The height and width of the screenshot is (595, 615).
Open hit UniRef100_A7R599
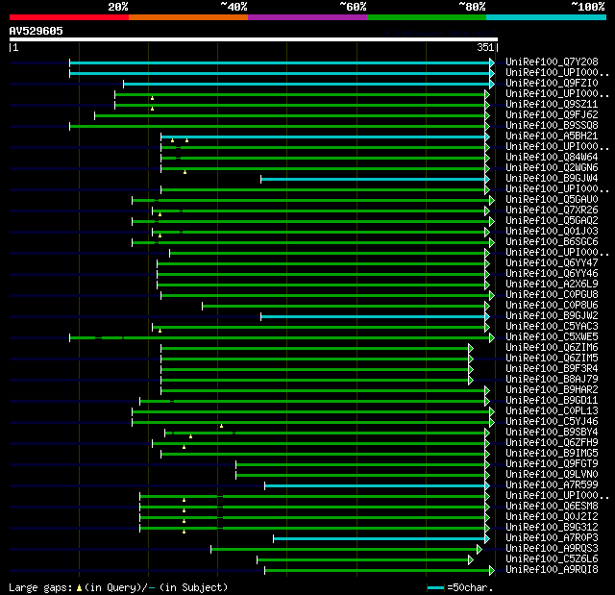tap(552, 485)
